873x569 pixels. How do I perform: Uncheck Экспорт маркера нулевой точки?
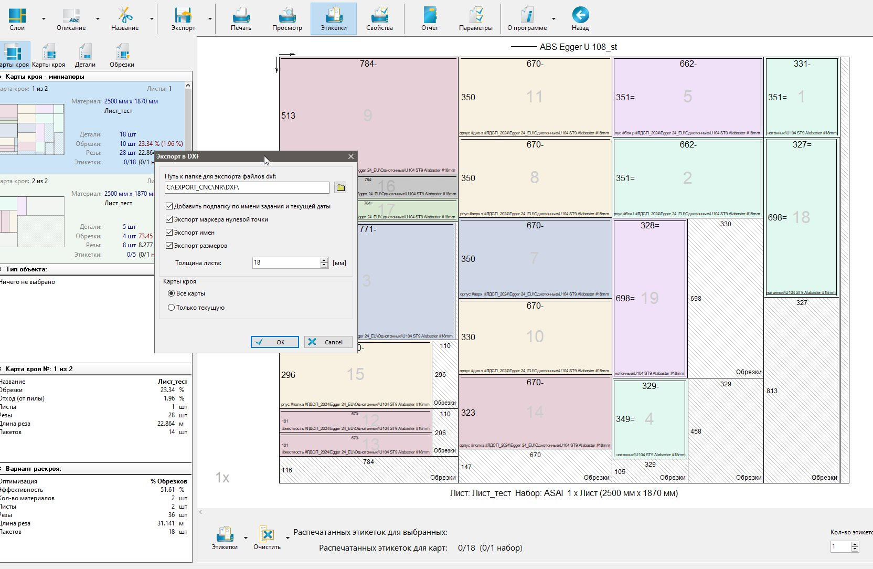tap(169, 219)
